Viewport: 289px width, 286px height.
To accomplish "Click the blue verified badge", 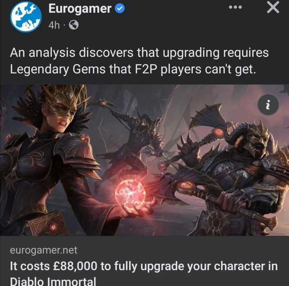I will (120, 9).
